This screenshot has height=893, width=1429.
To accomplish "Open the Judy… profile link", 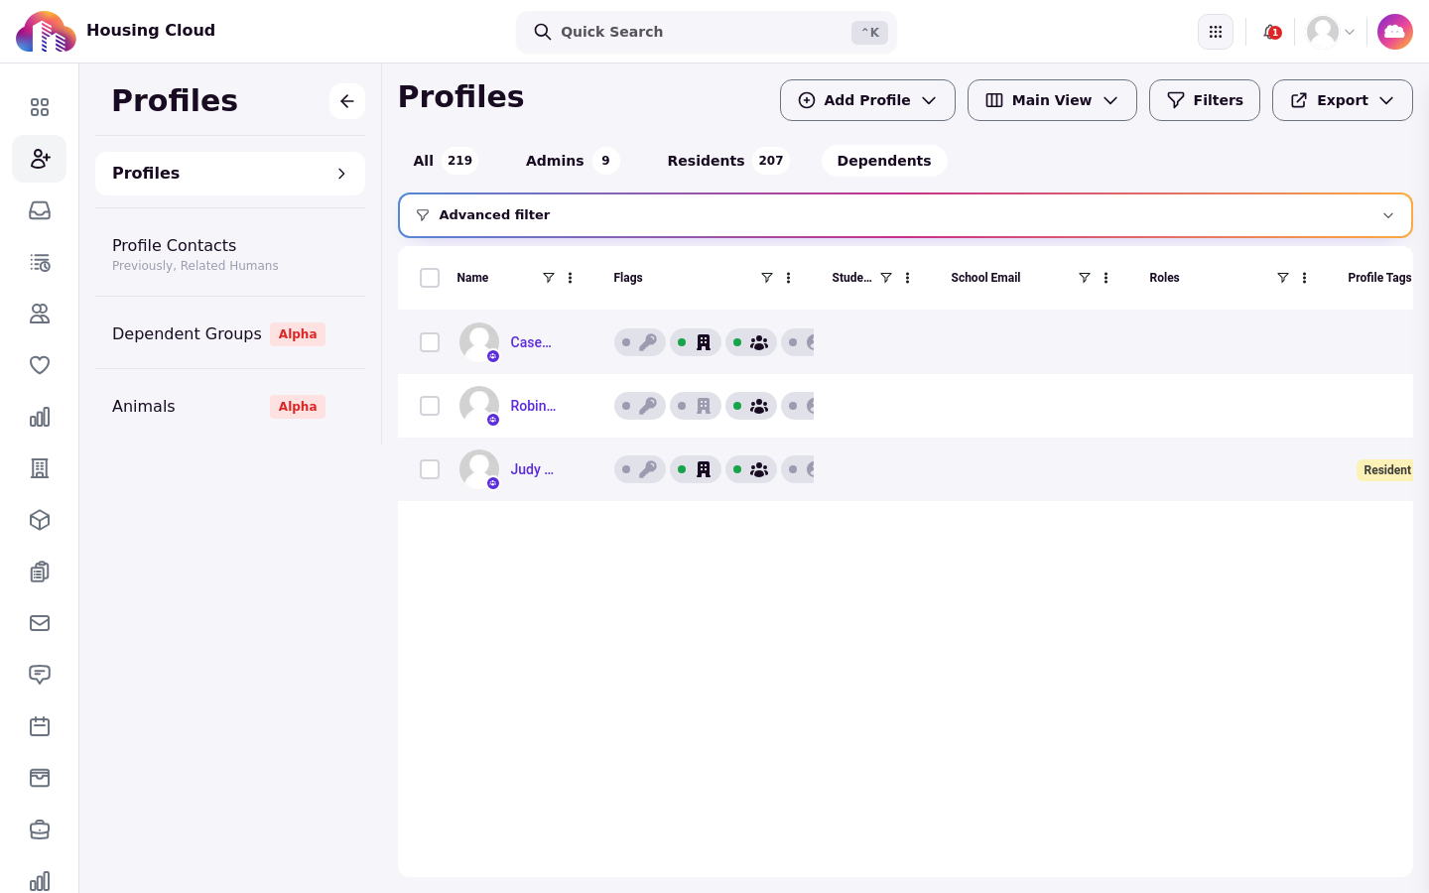I will 532,469.
